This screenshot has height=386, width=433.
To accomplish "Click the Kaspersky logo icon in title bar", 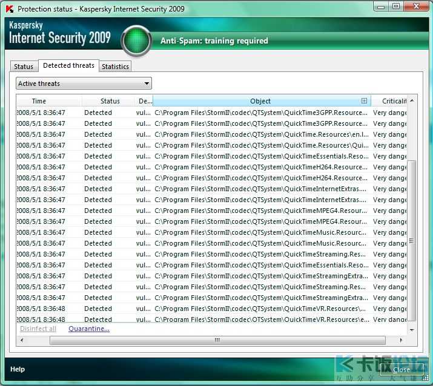I will (10, 9).
